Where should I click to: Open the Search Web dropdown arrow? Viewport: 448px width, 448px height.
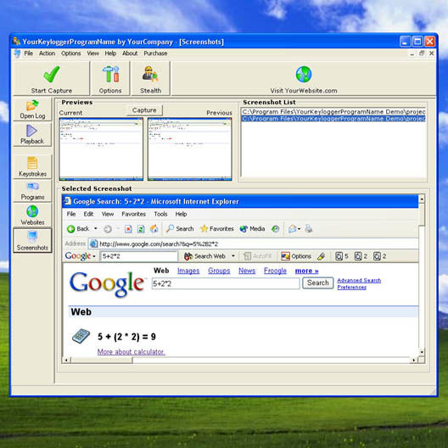(x=233, y=256)
